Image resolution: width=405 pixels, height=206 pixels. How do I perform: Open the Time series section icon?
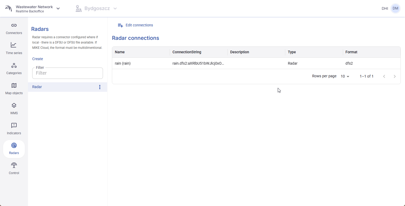(x=14, y=45)
